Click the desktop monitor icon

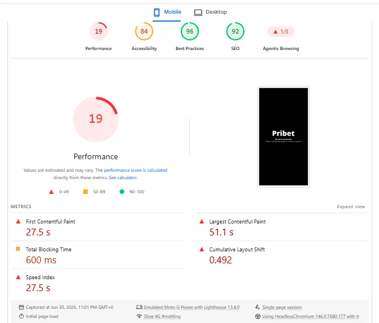[x=198, y=13]
